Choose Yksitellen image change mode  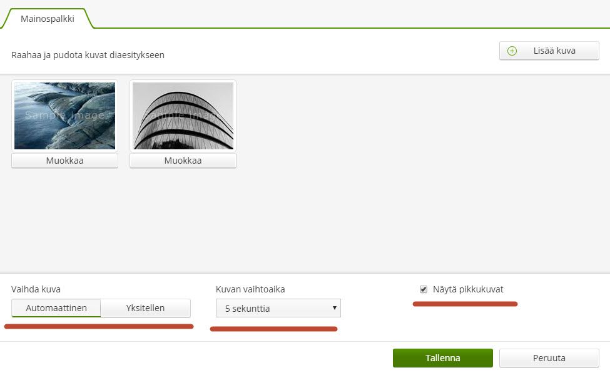coord(146,308)
